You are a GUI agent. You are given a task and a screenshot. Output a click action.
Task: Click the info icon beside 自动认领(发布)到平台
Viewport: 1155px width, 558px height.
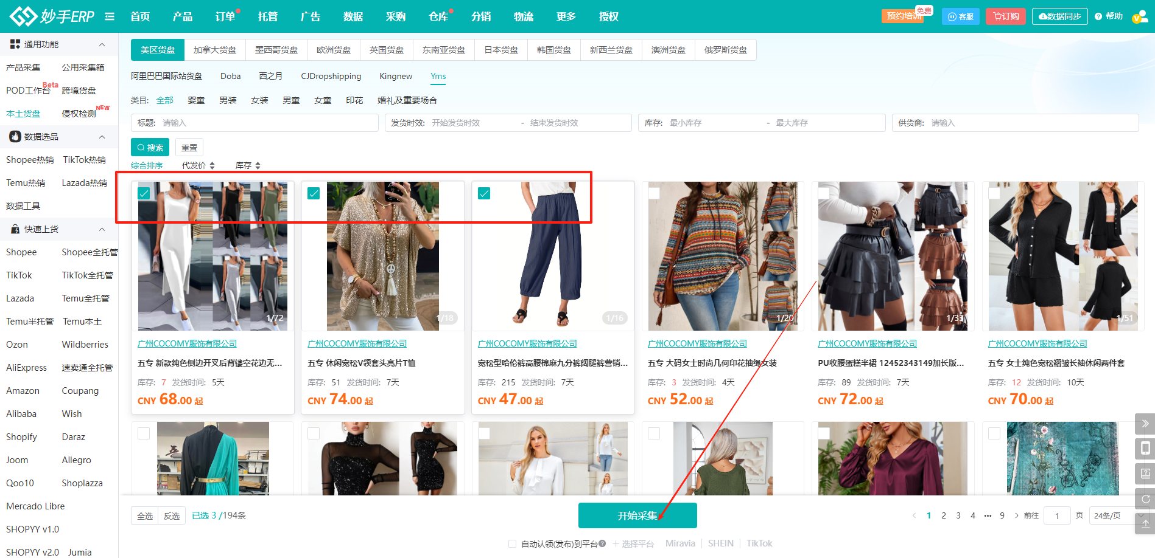click(x=602, y=543)
